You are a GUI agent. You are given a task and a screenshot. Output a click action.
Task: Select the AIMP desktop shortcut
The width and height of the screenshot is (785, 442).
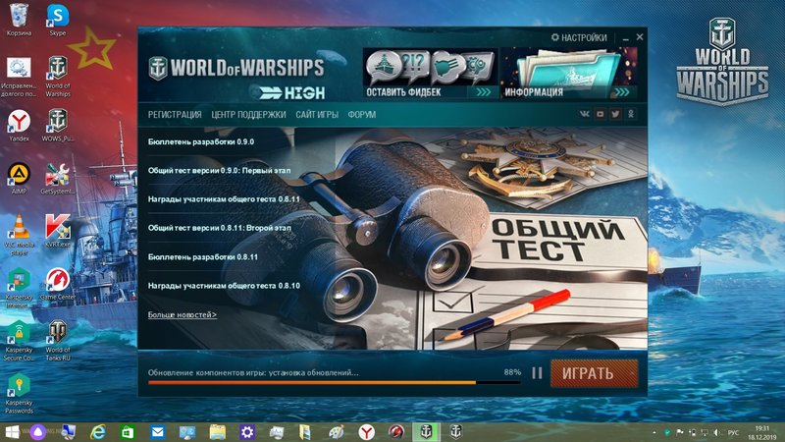coord(19,179)
